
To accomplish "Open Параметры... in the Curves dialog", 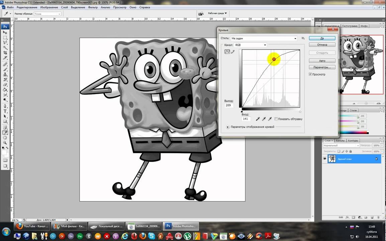I will point(322,67).
